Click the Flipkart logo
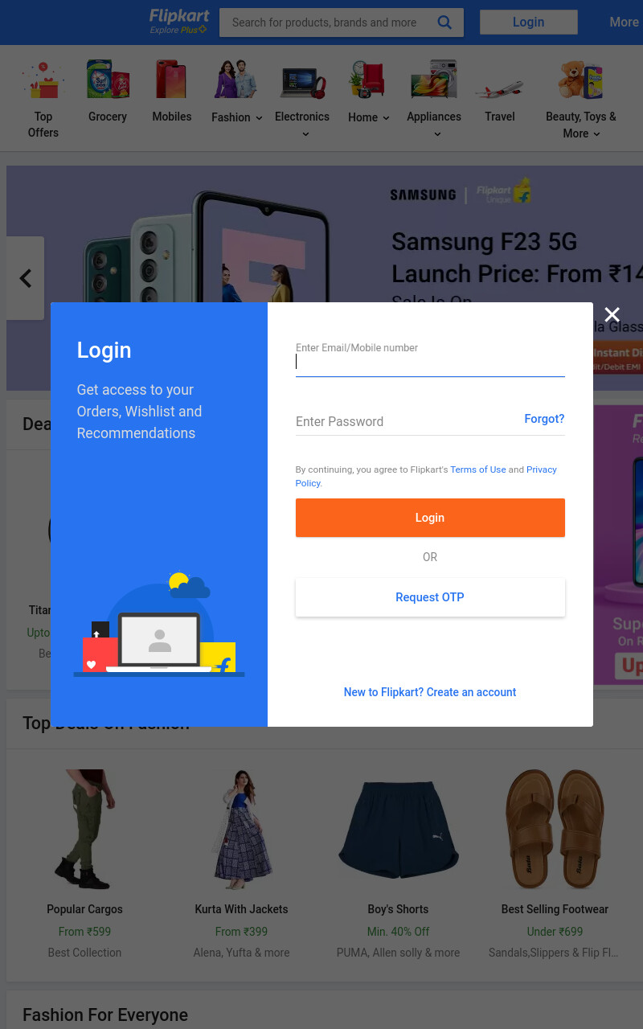This screenshot has height=1029, width=643. 178,22
